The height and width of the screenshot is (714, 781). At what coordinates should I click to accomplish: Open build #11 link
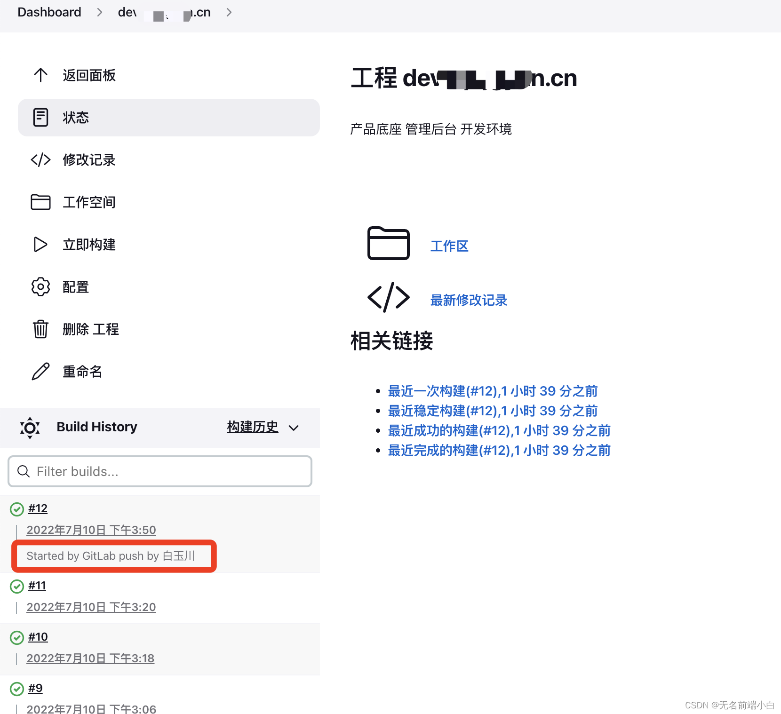point(37,586)
